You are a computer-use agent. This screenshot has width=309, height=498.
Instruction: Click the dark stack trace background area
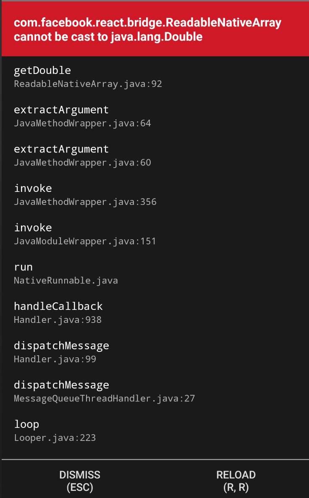click(252, 252)
